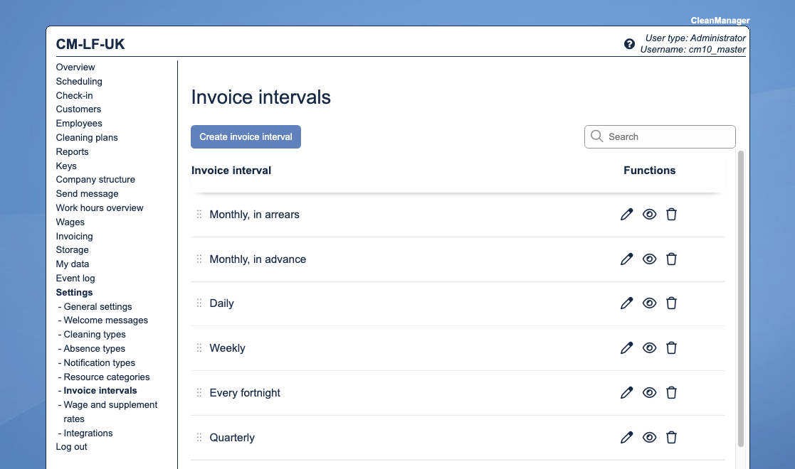Screen dimensions: 795x469
Task: Hide the Daily invoice interval
Action: pyautogui.click(x=649, y=303)
